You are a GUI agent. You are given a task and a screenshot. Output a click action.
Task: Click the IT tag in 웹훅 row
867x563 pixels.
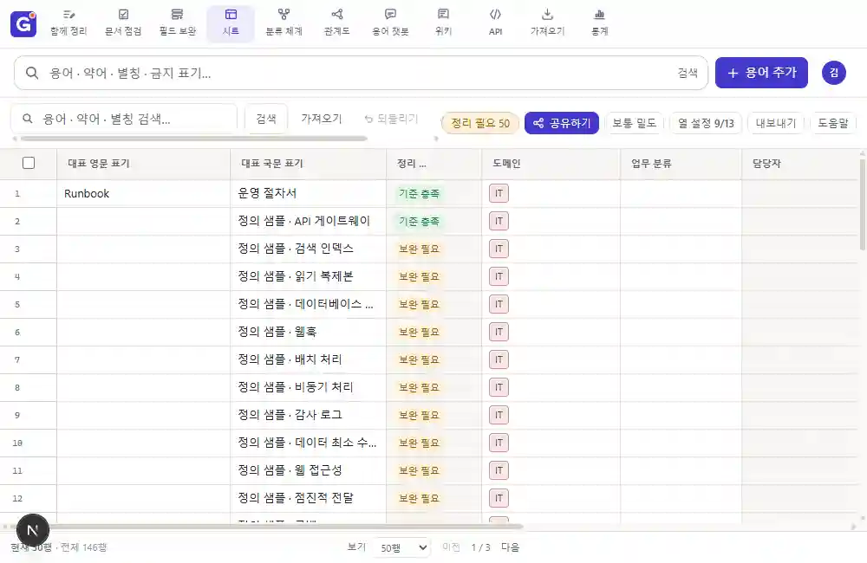click(x=499, y=332)
